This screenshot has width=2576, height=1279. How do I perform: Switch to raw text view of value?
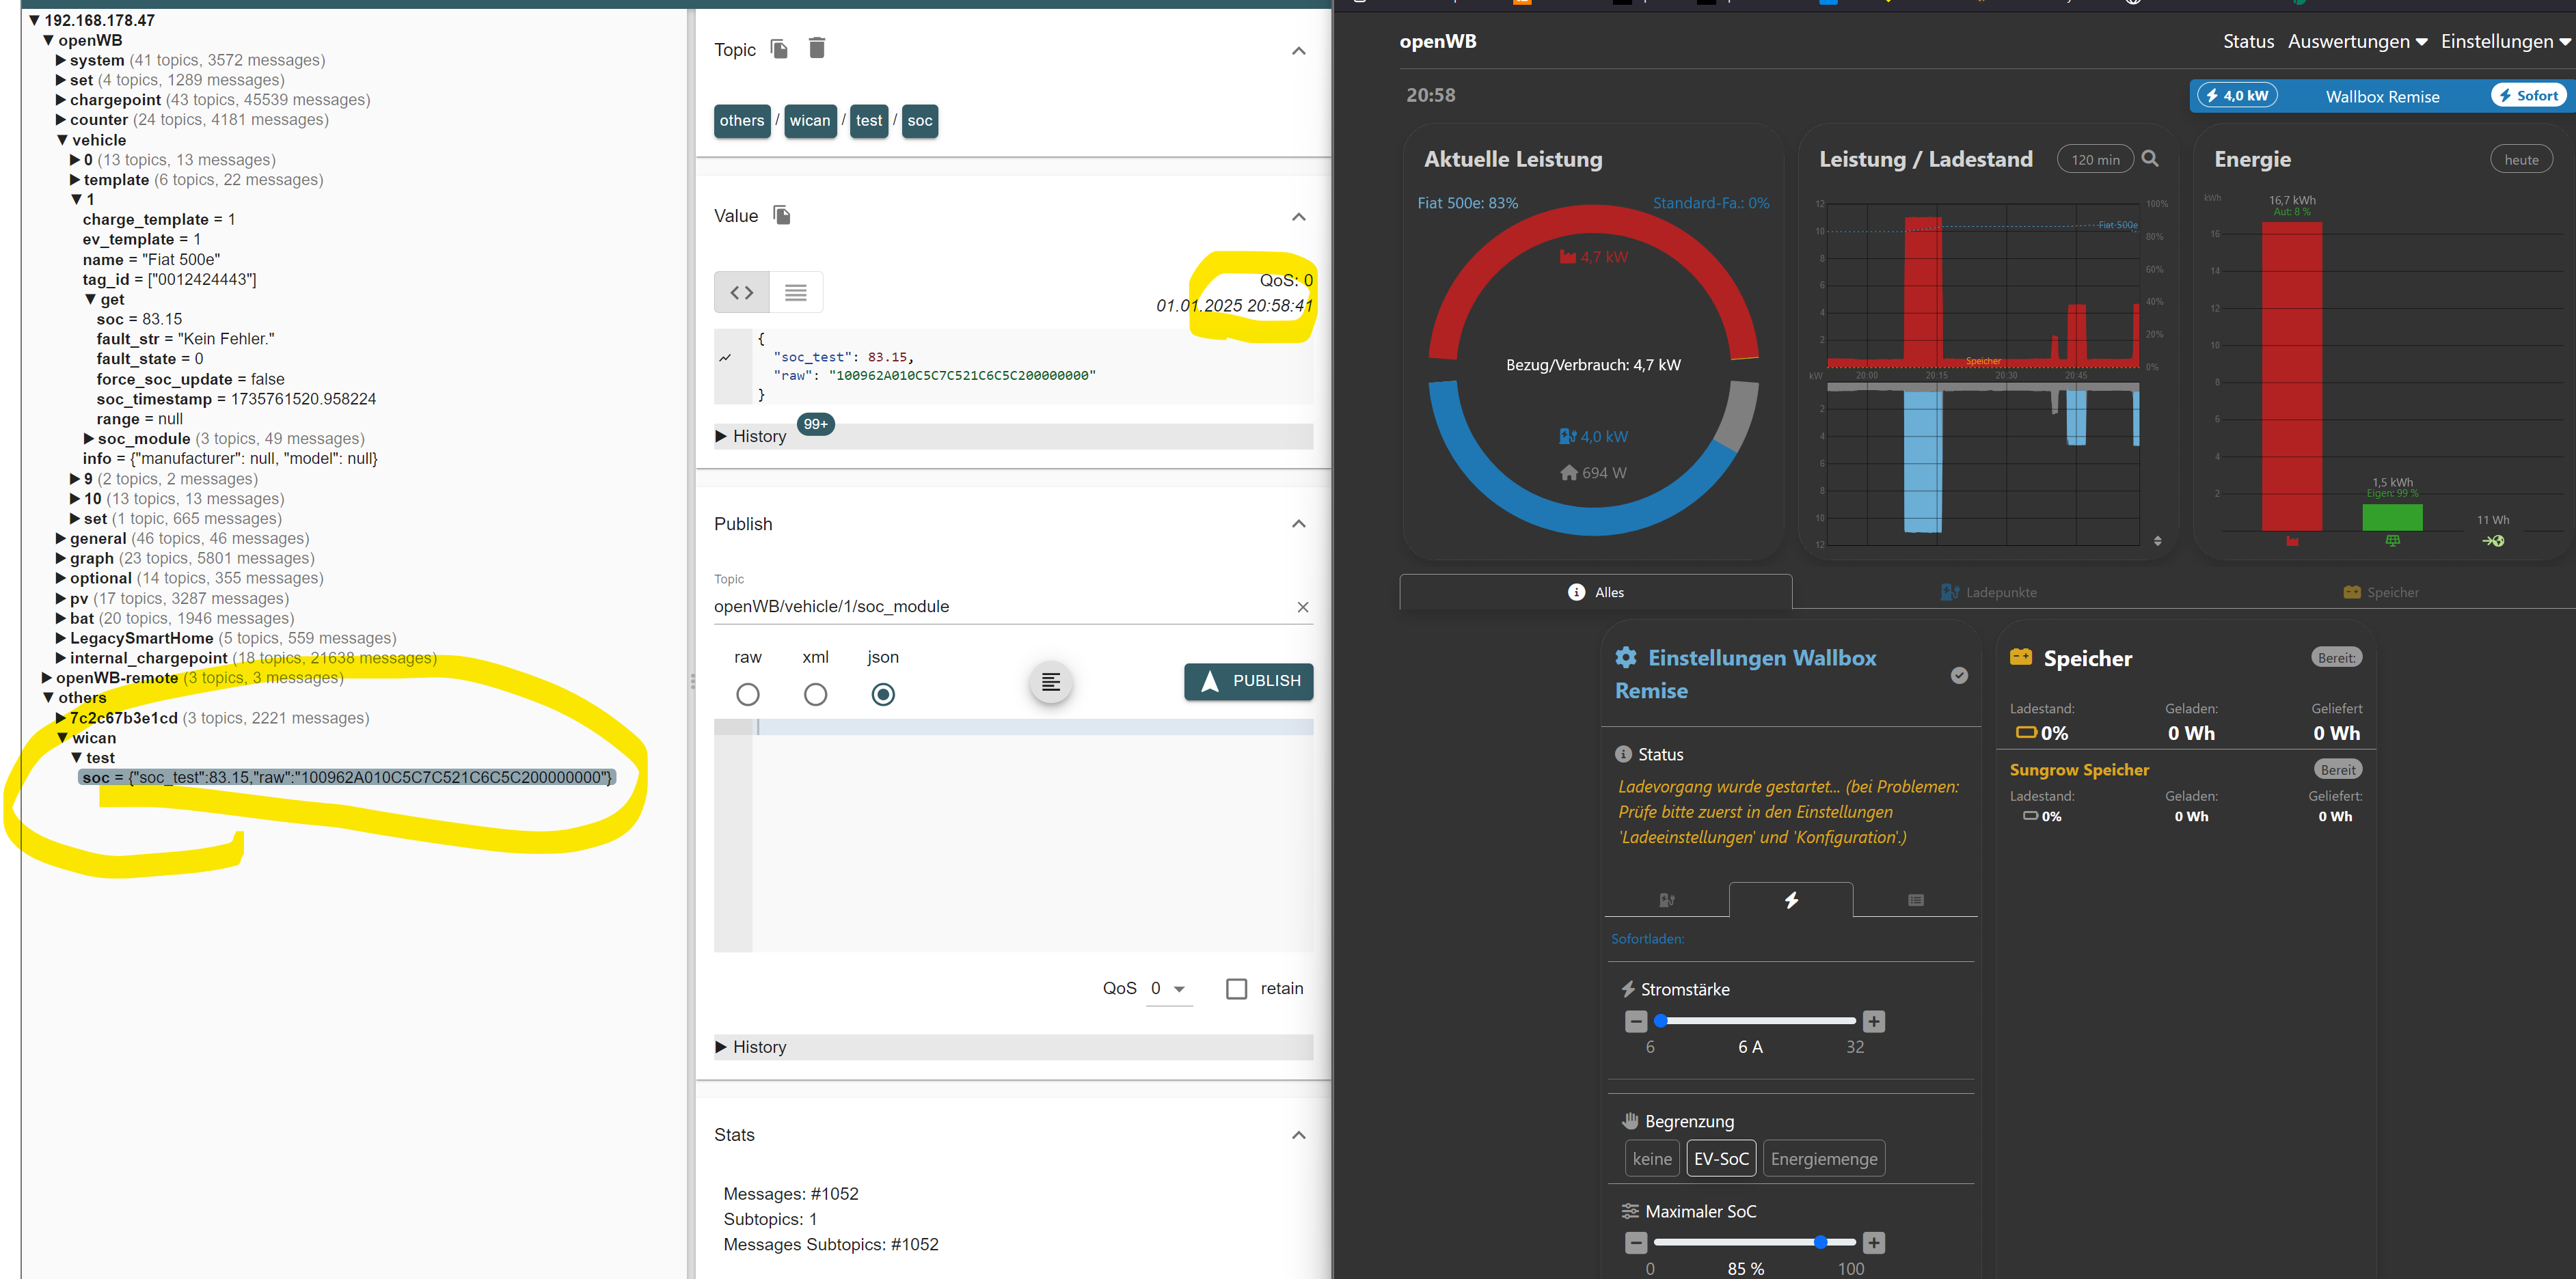(x=796, y=292)
